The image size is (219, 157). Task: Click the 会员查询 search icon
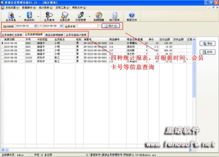tap(49, 16)
